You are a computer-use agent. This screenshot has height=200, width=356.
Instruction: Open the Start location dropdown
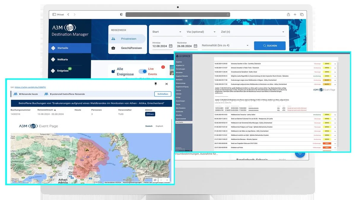(167, 32)
